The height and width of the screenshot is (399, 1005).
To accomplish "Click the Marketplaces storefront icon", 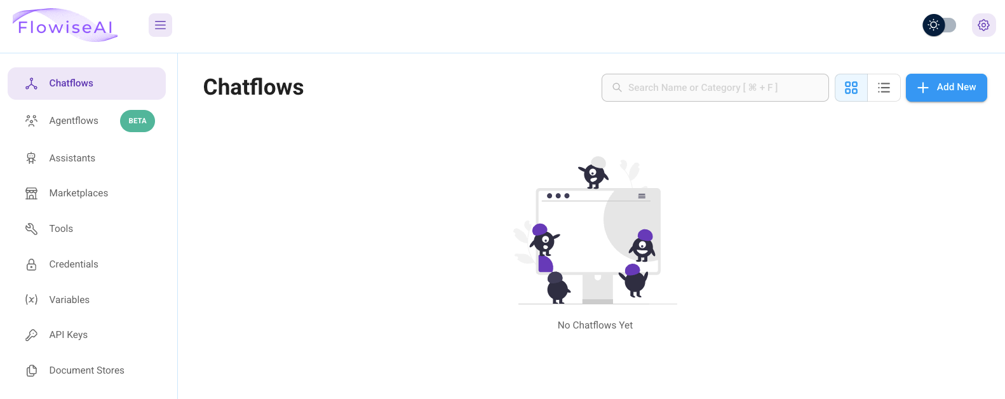I will coord(31,193).
